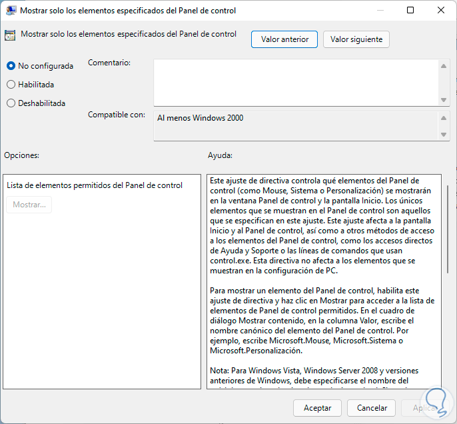The image size is (457, 424).
Task: Click the title bar policy window icon
Action: pyautogui.click(x=11, y=11)
